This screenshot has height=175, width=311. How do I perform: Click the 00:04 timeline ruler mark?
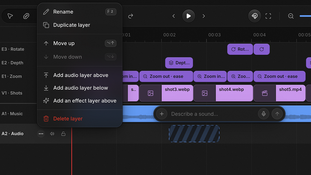(259, 35)
